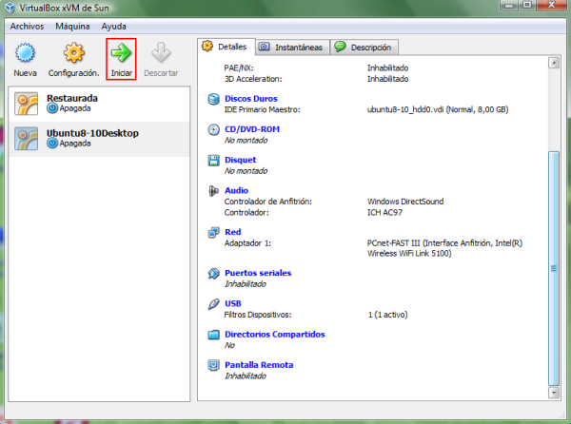Click the Nueva new machine icon
The image size is (571, 424).
coord(26,53)
